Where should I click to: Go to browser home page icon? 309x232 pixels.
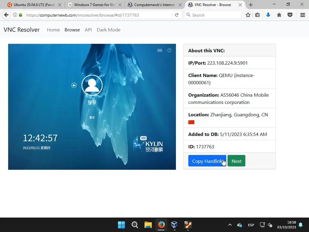(279, 15)
